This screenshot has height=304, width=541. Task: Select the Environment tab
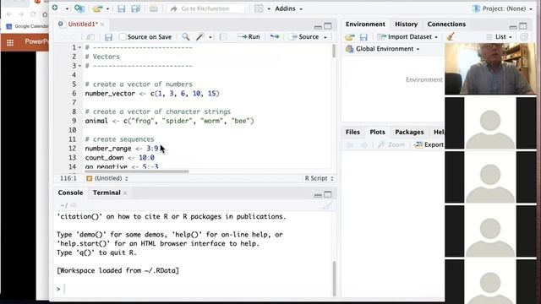pos(365,24)
